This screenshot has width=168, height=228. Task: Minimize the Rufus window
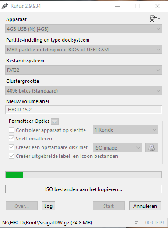click(x=118, y=6)
